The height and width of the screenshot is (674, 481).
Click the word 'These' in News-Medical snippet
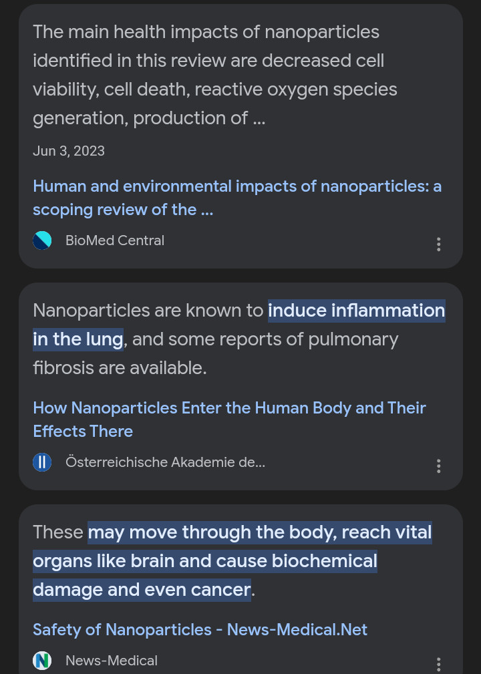click(x=58, y=532)
